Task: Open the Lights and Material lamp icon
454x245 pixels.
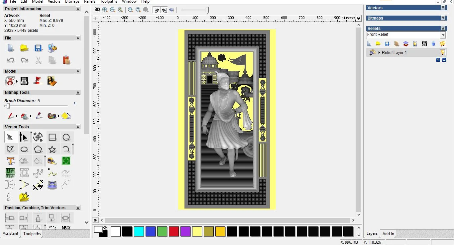Action: coord(38,81)
